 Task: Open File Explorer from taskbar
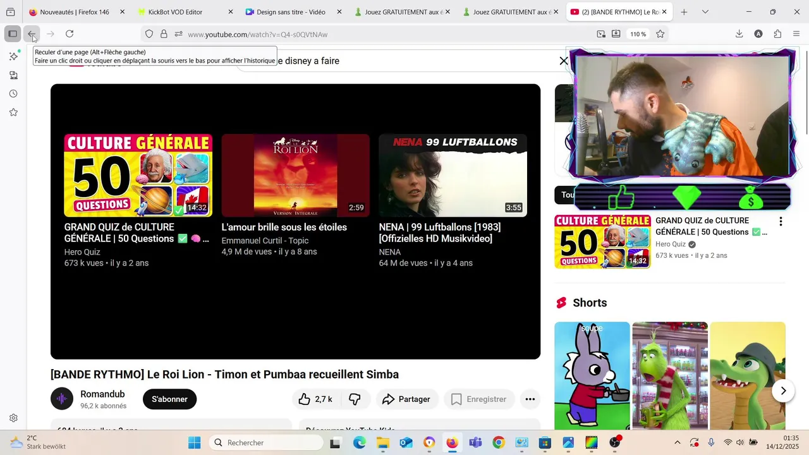point(383,442)
